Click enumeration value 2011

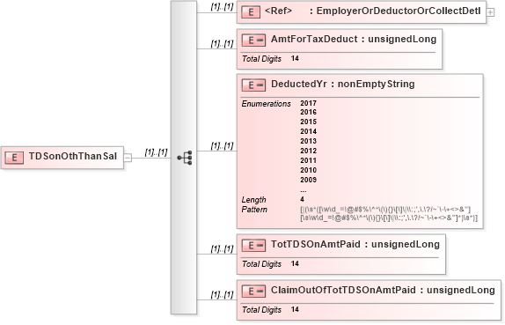pos(308,160)
